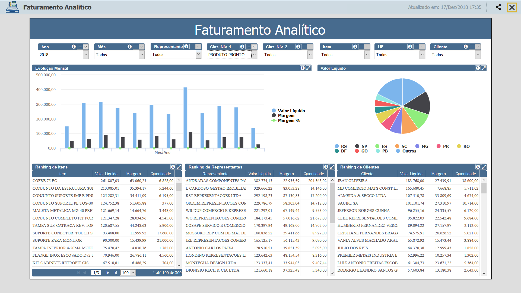Advance to the next page of Ranking de Itens
This screenshot has height=293, width=521.
coord(108,273)
